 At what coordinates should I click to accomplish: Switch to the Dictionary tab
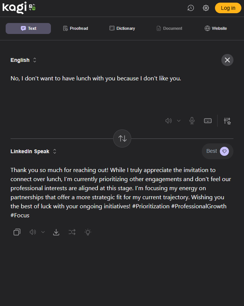click(122, 28)
